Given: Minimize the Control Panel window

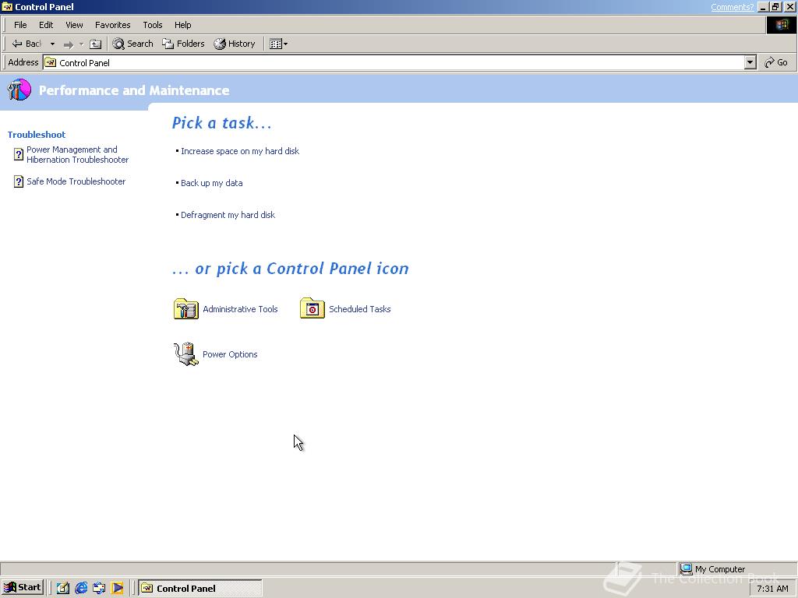Looking at the screenshot, I should tap(763, 7).
